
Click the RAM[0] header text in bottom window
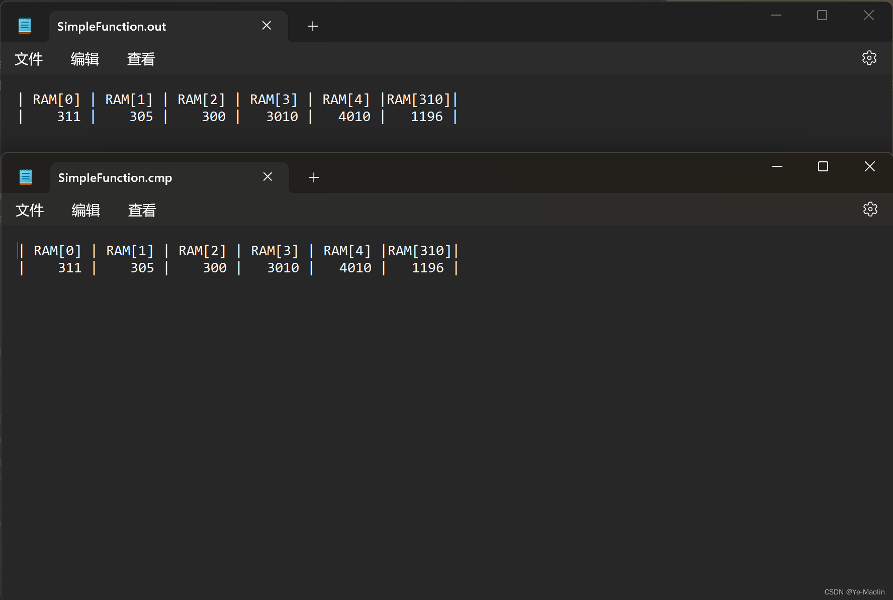57,250
